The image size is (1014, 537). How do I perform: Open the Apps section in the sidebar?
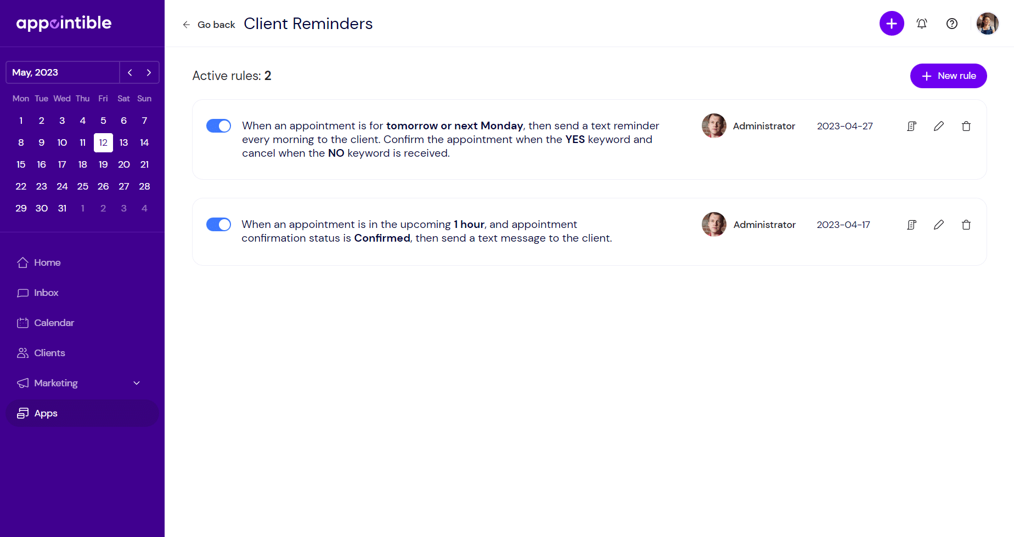click(46, 413)
